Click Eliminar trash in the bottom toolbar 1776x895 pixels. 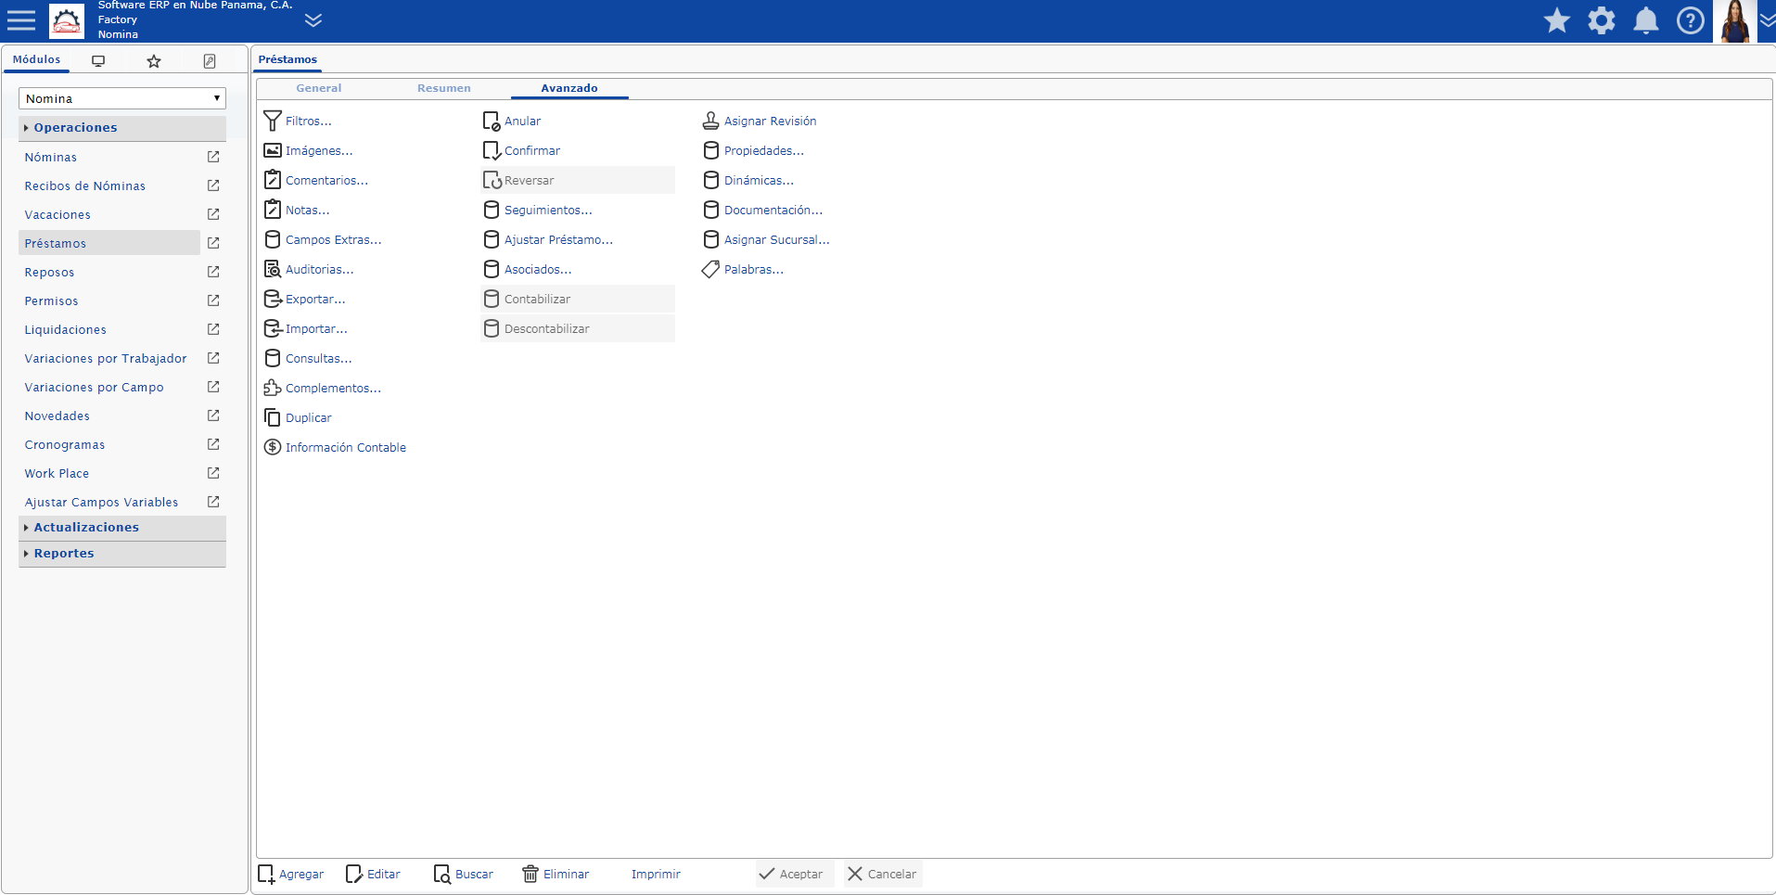point(556,874)
